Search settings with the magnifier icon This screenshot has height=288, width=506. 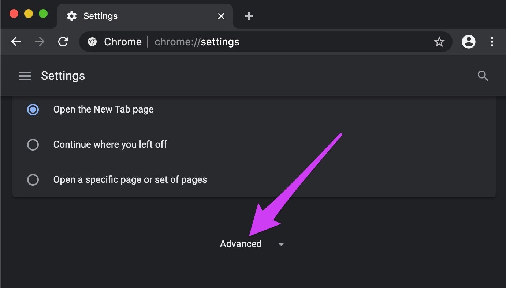click(483, 76)
